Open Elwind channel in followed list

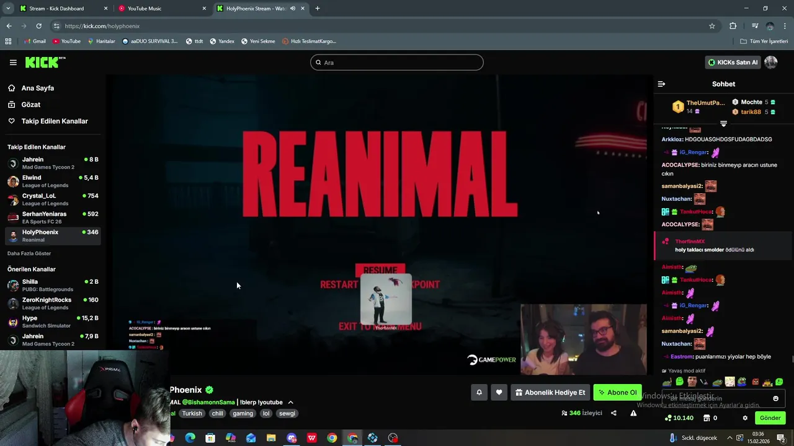53,181
